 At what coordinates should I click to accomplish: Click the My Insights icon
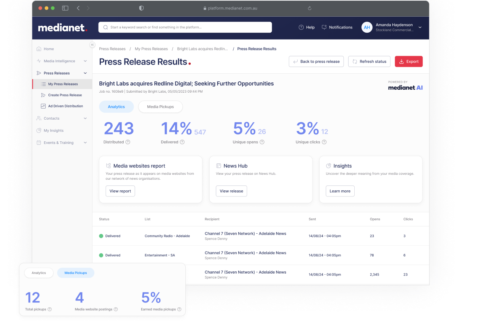point(38,130)
